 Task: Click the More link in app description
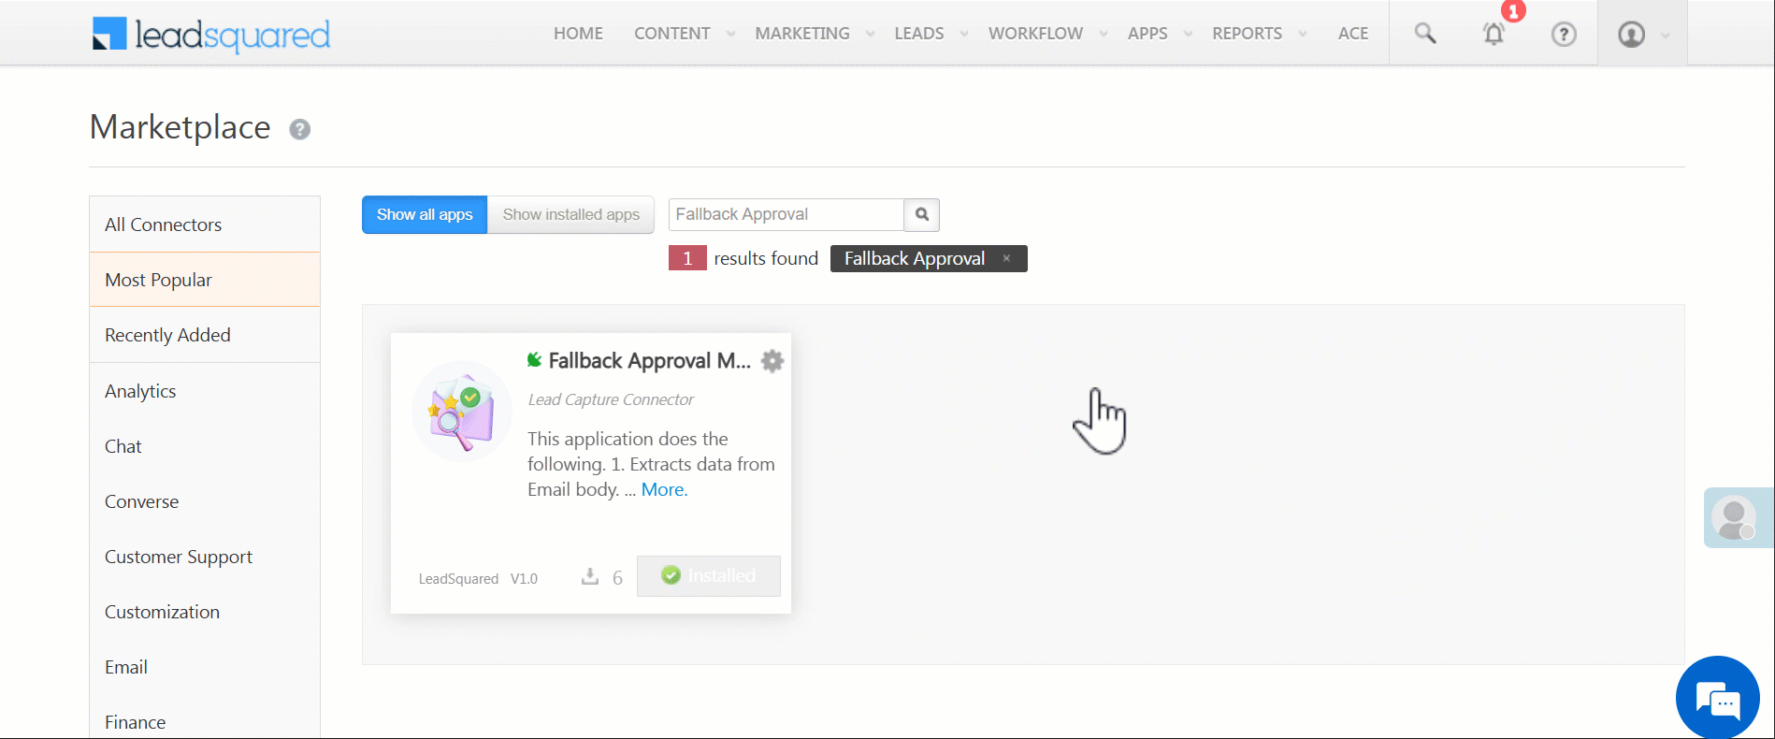click(x=664, y=489)
